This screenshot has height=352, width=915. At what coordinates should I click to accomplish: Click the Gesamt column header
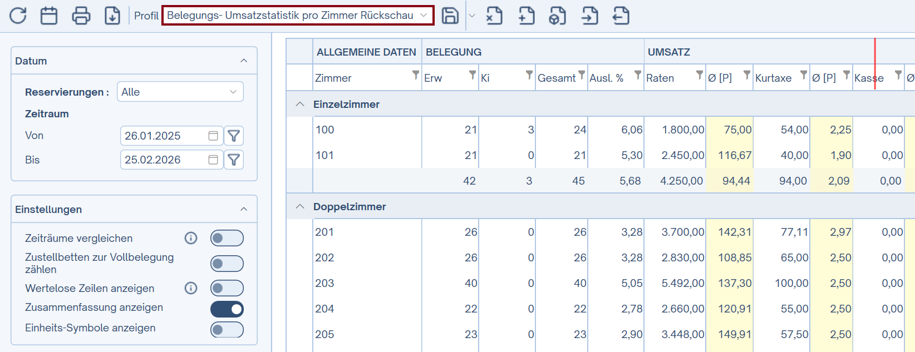point(561,77)
